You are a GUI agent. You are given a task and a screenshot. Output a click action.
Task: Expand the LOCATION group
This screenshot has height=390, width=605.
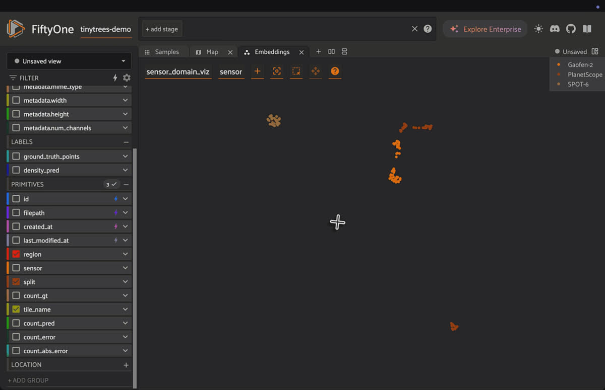(x=126, y=365)
